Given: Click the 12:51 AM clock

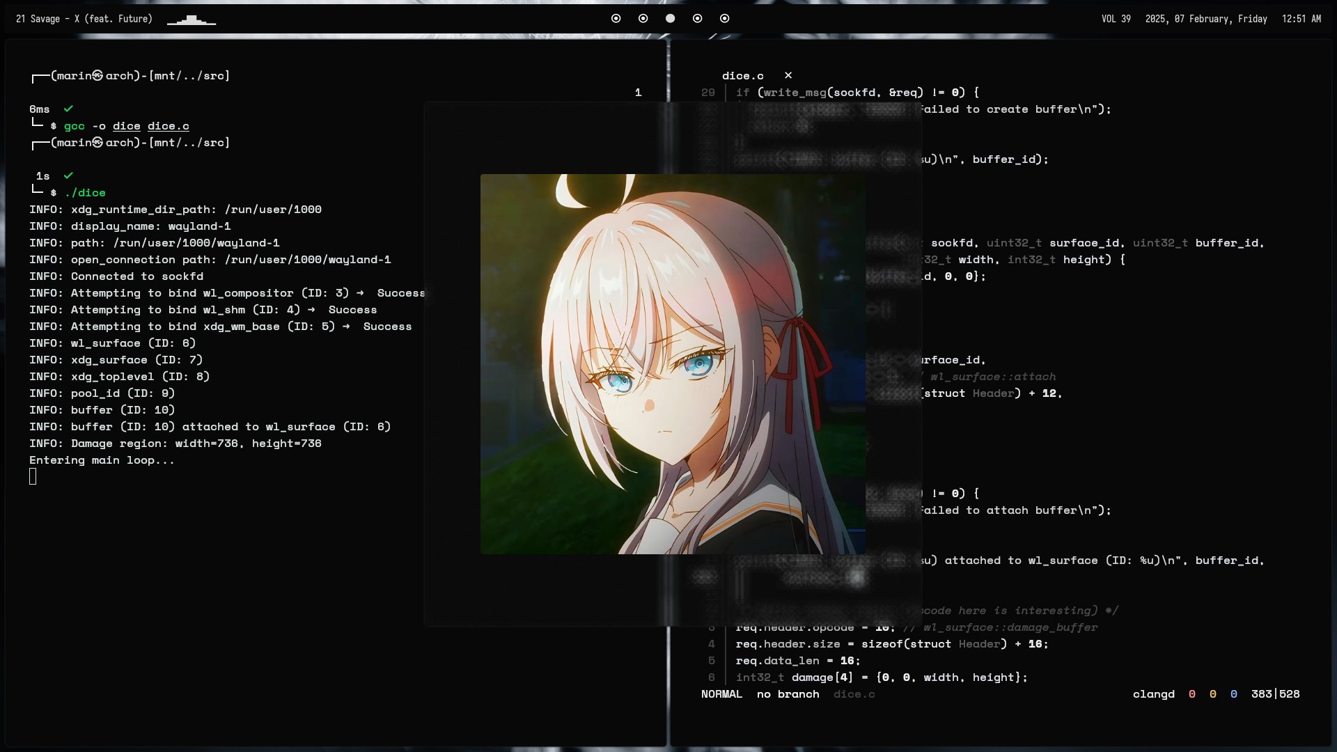Looking at the screenshot, I should pos(1301,19).
